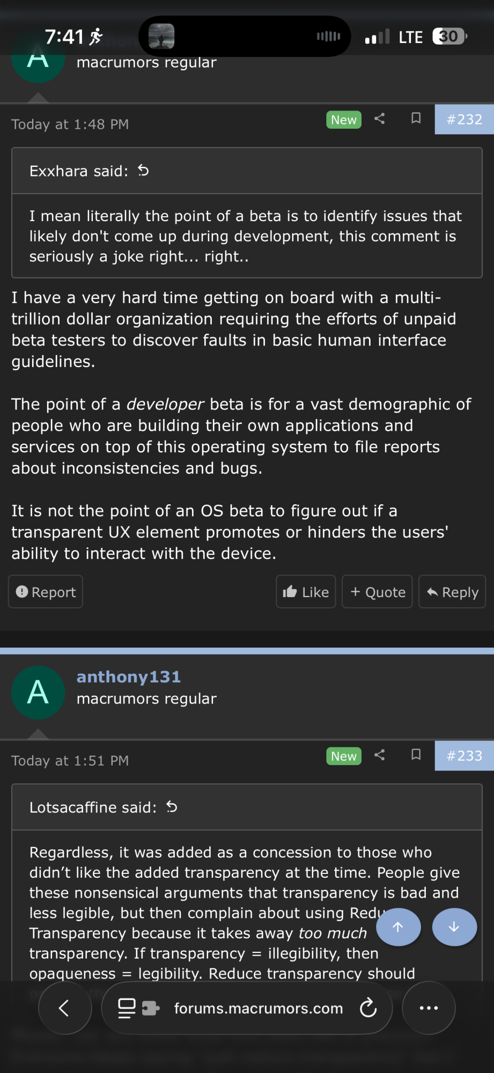The image size is (494, 1073).
Task: Reload the page
Action: 368,1008
